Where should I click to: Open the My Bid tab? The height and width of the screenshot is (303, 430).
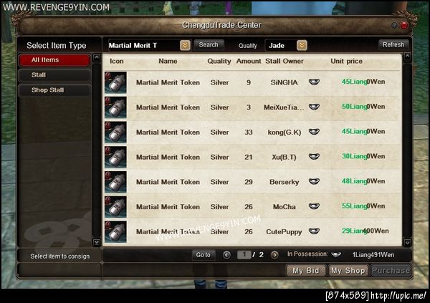click(x=306, y=271)
